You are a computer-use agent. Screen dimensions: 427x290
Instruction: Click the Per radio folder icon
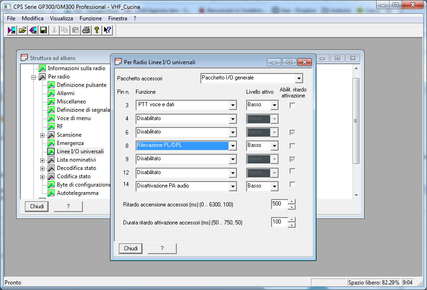42,77
